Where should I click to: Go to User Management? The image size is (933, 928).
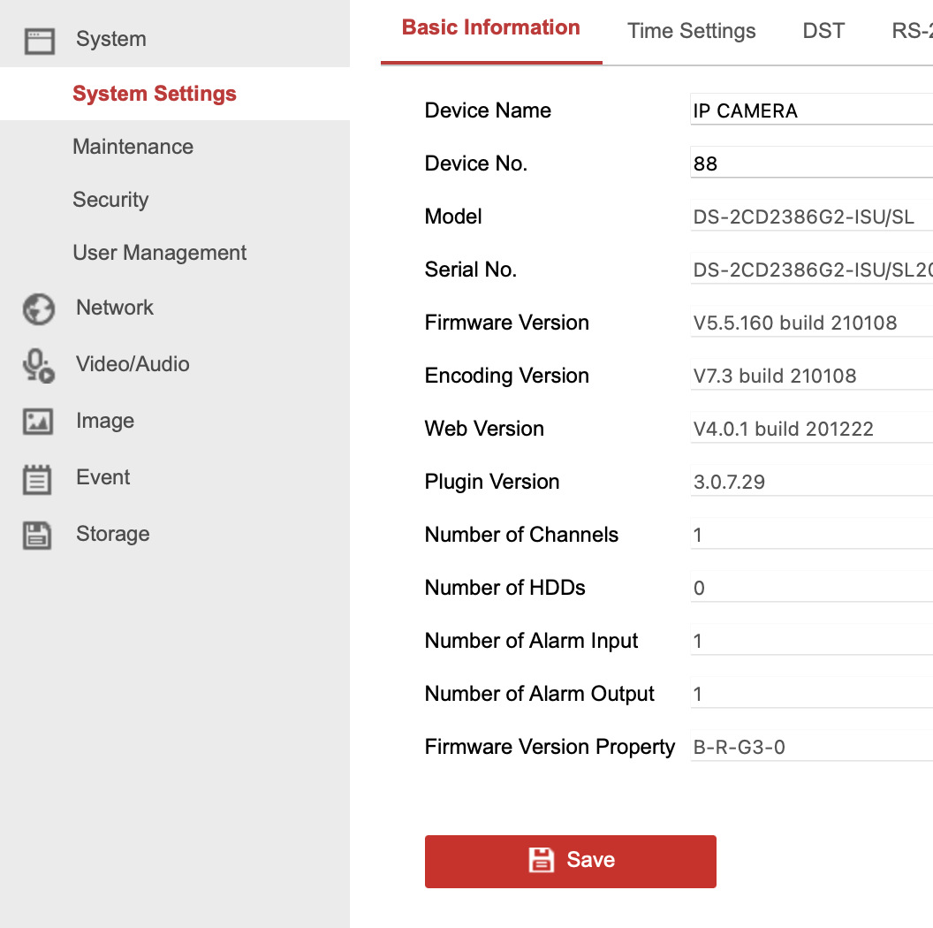point(159,253)
